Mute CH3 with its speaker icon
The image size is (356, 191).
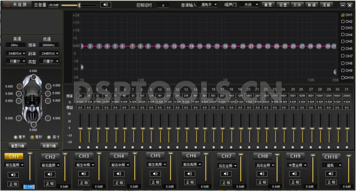coord(84,174)
